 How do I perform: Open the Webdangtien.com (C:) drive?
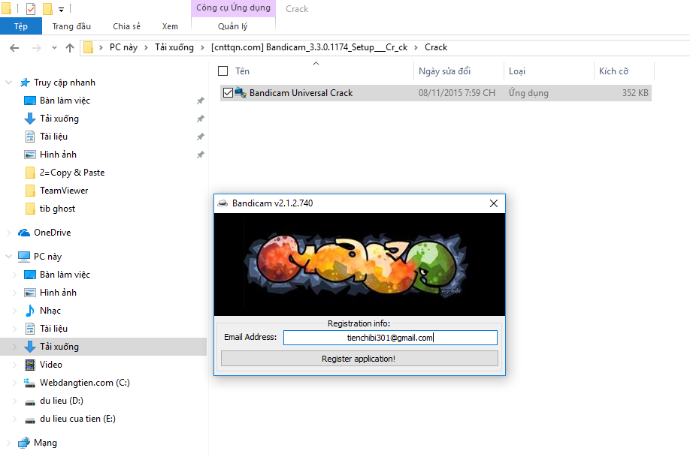point(84,383)
